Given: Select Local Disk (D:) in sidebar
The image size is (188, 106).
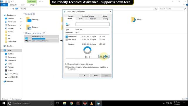Looking at the screenshot, I should coord(13,77).
